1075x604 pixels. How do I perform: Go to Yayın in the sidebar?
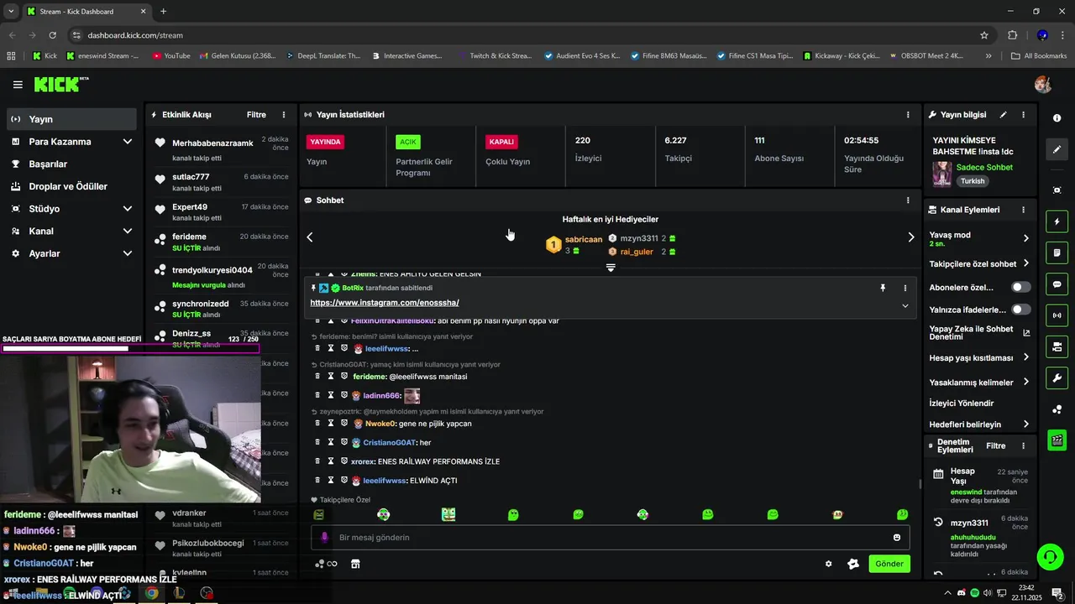point(71,119)
